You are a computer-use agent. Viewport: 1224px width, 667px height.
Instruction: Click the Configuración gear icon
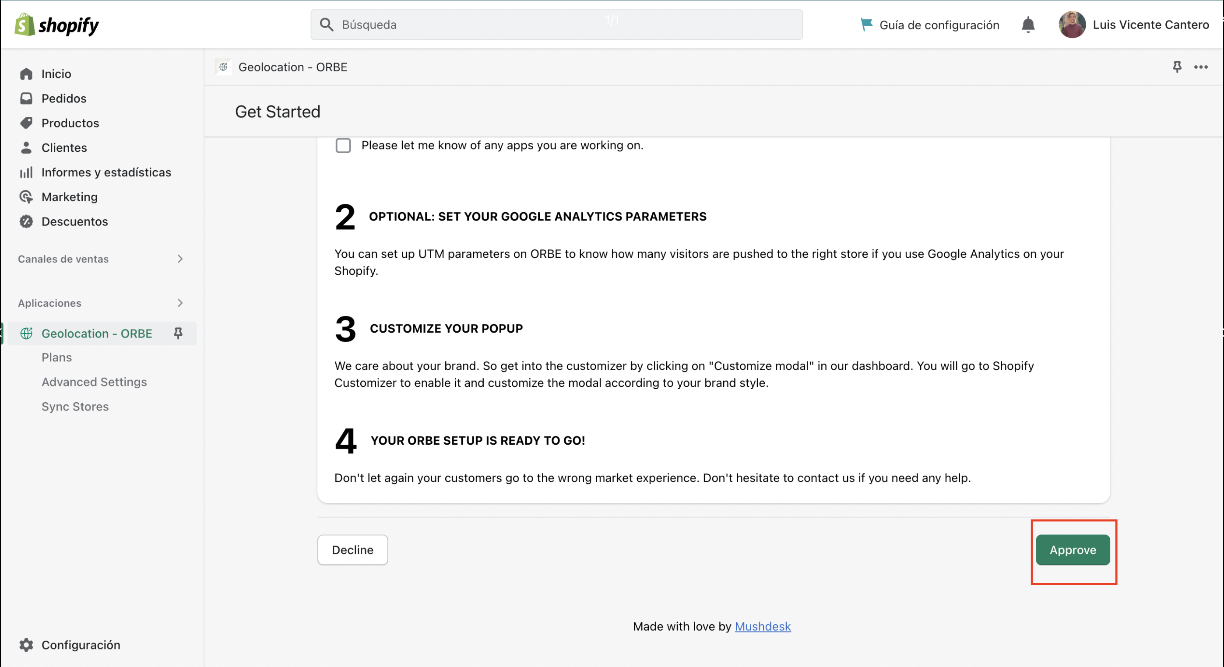26,645
